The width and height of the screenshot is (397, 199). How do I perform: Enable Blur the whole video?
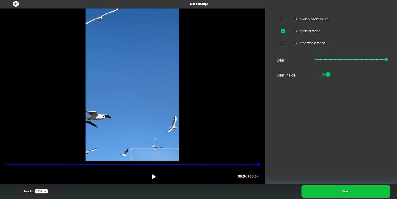pos(283,43)
